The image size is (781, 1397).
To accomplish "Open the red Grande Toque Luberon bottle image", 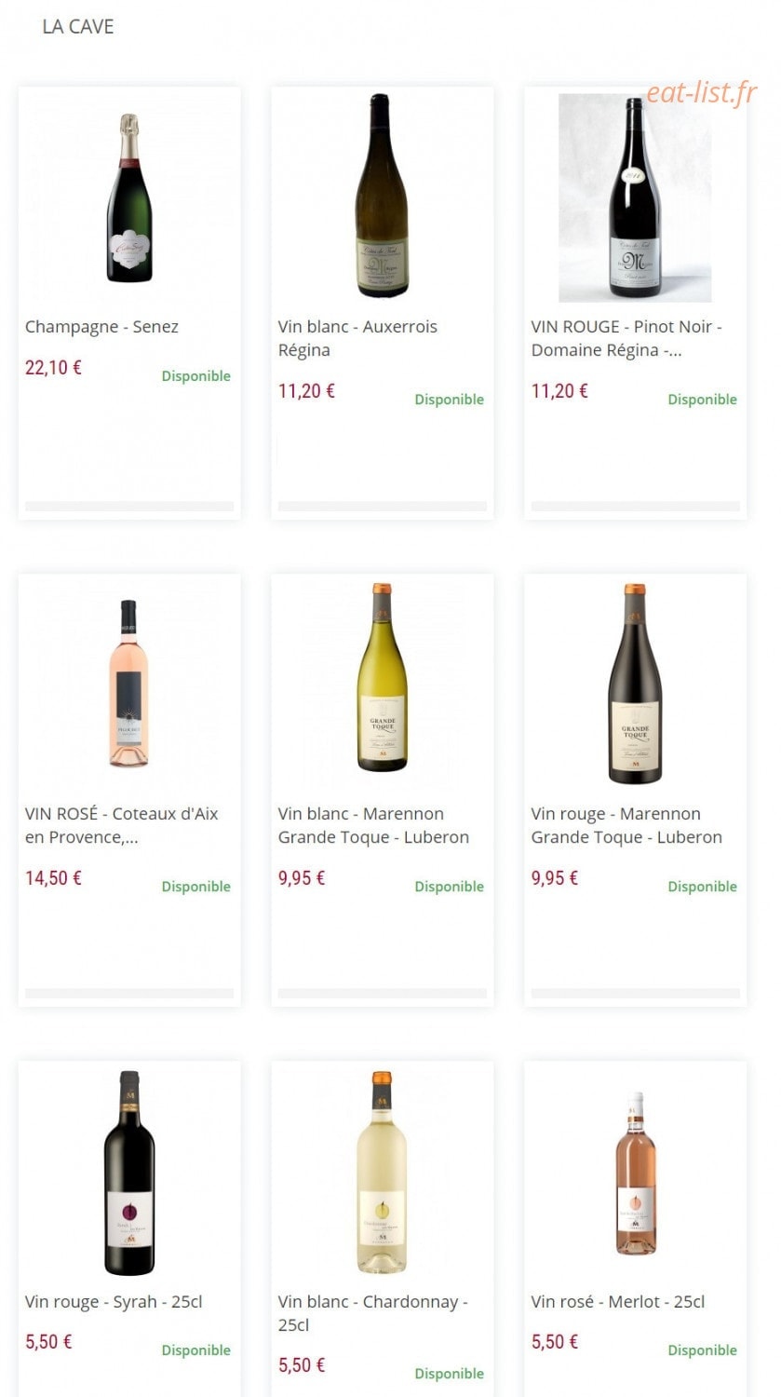I will point(636,685).
